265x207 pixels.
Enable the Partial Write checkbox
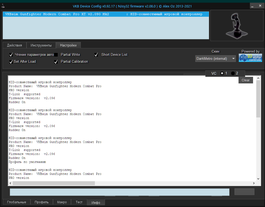pyautogui.click(x=56, y=54)
